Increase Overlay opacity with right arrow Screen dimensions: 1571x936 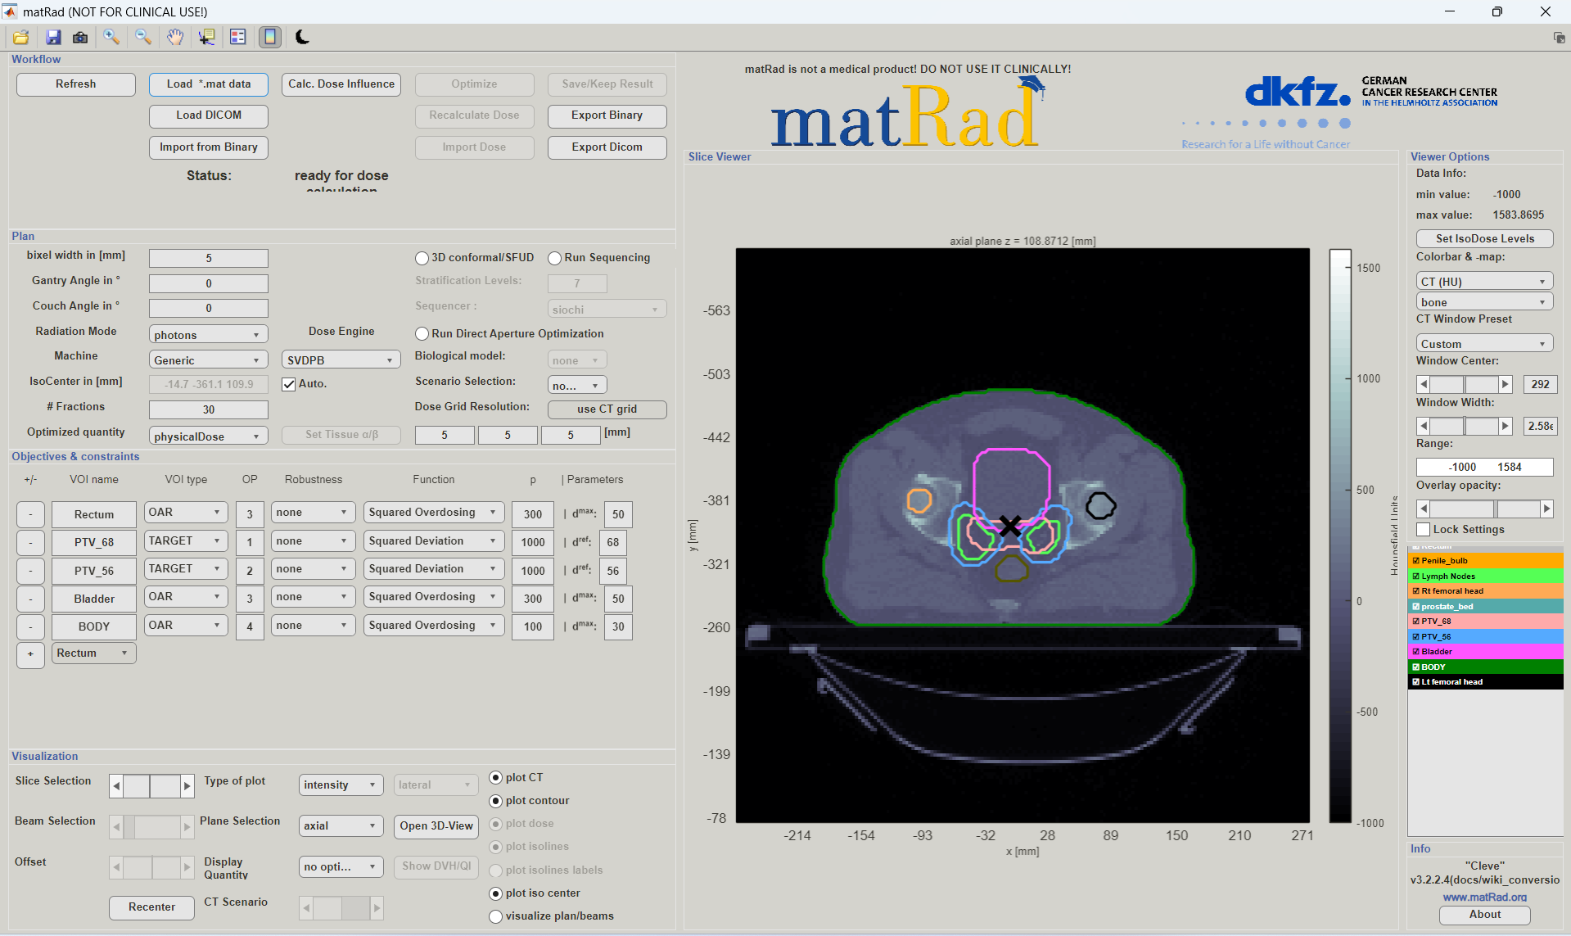pyautogui.click(x=1546, y=509)
